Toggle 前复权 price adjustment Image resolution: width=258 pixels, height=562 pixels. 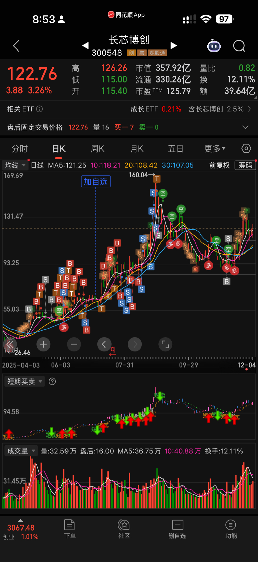point(219,165)
